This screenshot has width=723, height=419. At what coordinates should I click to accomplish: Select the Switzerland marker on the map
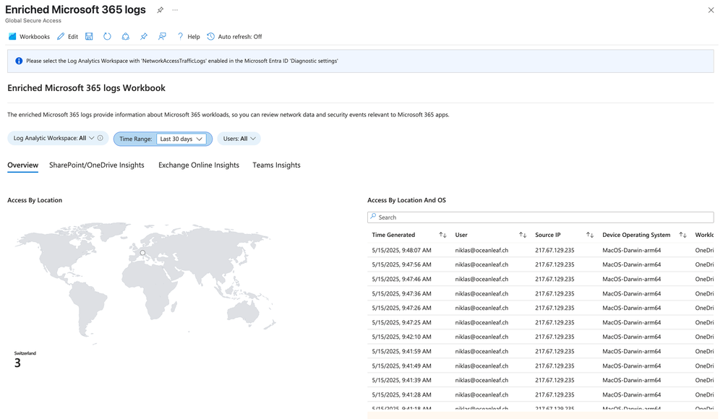142,254
